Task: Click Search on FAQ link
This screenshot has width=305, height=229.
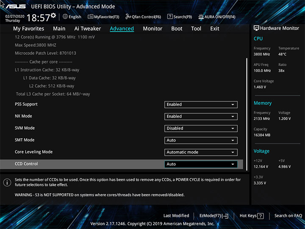Action: point(288,215)
